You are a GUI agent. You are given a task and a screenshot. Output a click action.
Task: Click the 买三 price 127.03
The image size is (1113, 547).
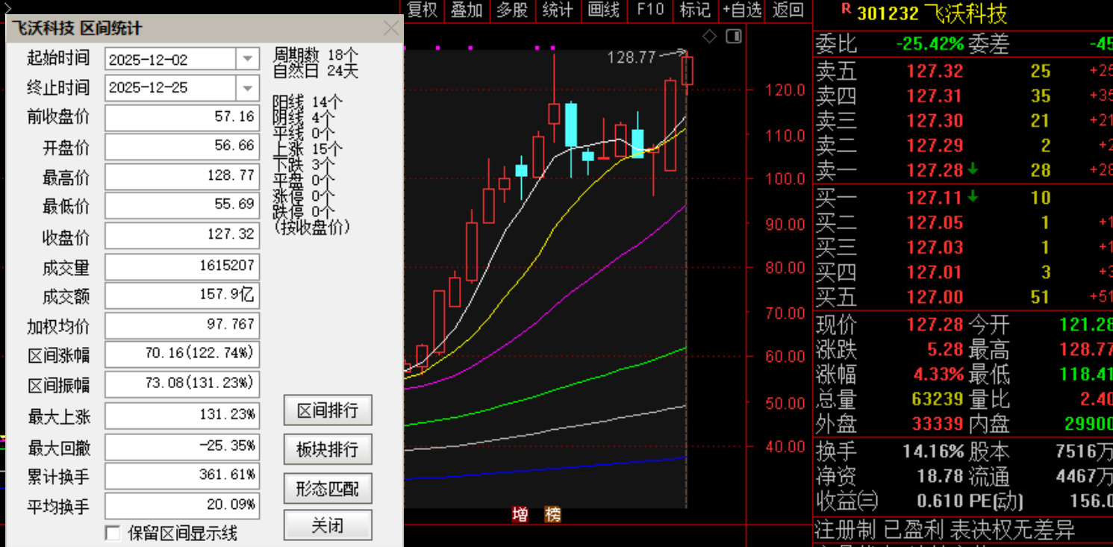coord(935,247)
